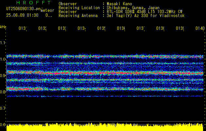Image resolution: width=206 pixels, height=131 pixels.
Task: Click the 0.8 frequency axis label
Action: click(3, 92)
